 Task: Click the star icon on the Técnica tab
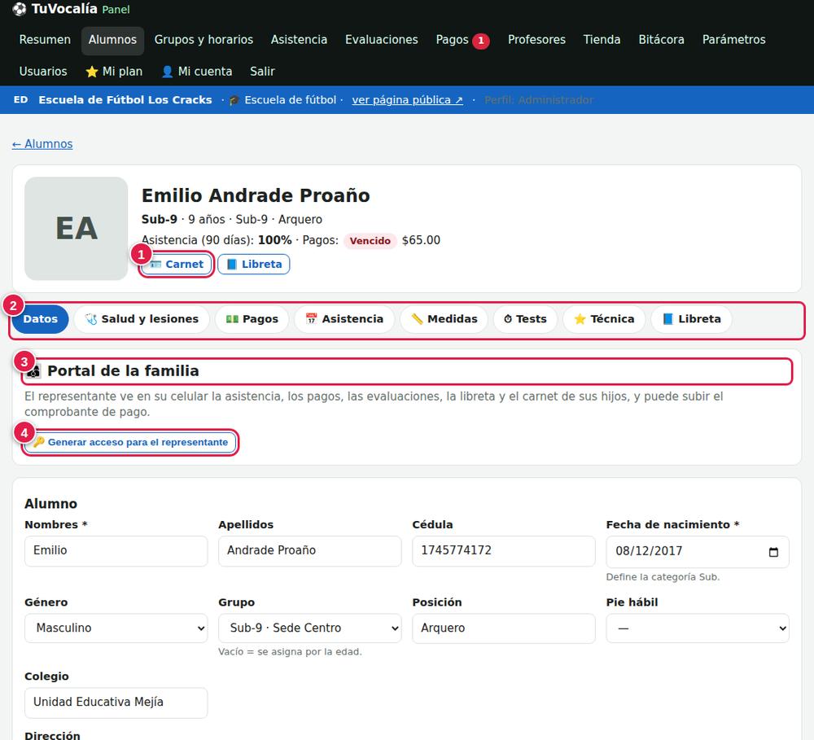tap(580, 319)
